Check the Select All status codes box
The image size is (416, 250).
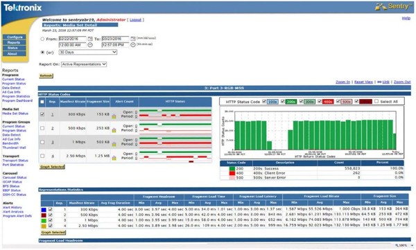click(376, 101)
